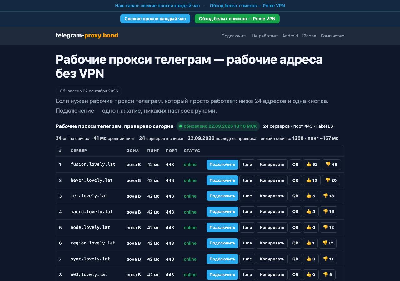400x281 pixels.
Task: Open QR for macro.lovely.lat
Action: point(295,212)
